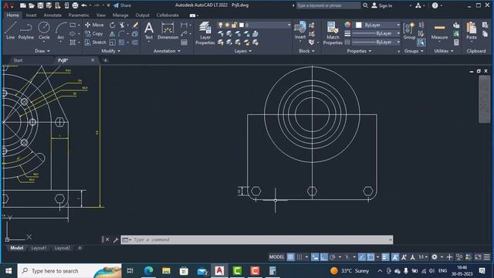Viewport: 494px width, 278px height.
Task: Toggle lineweight display in status bar
Action: [385, 257]
